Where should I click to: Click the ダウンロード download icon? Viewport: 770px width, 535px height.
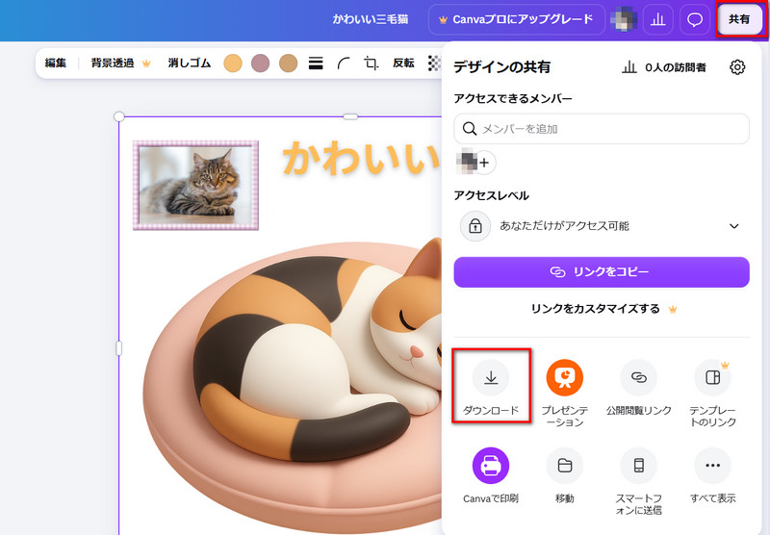click(491, 377)
